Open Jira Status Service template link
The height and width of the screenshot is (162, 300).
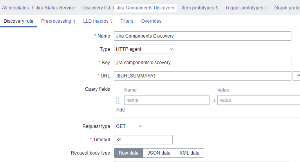(55, 7)
